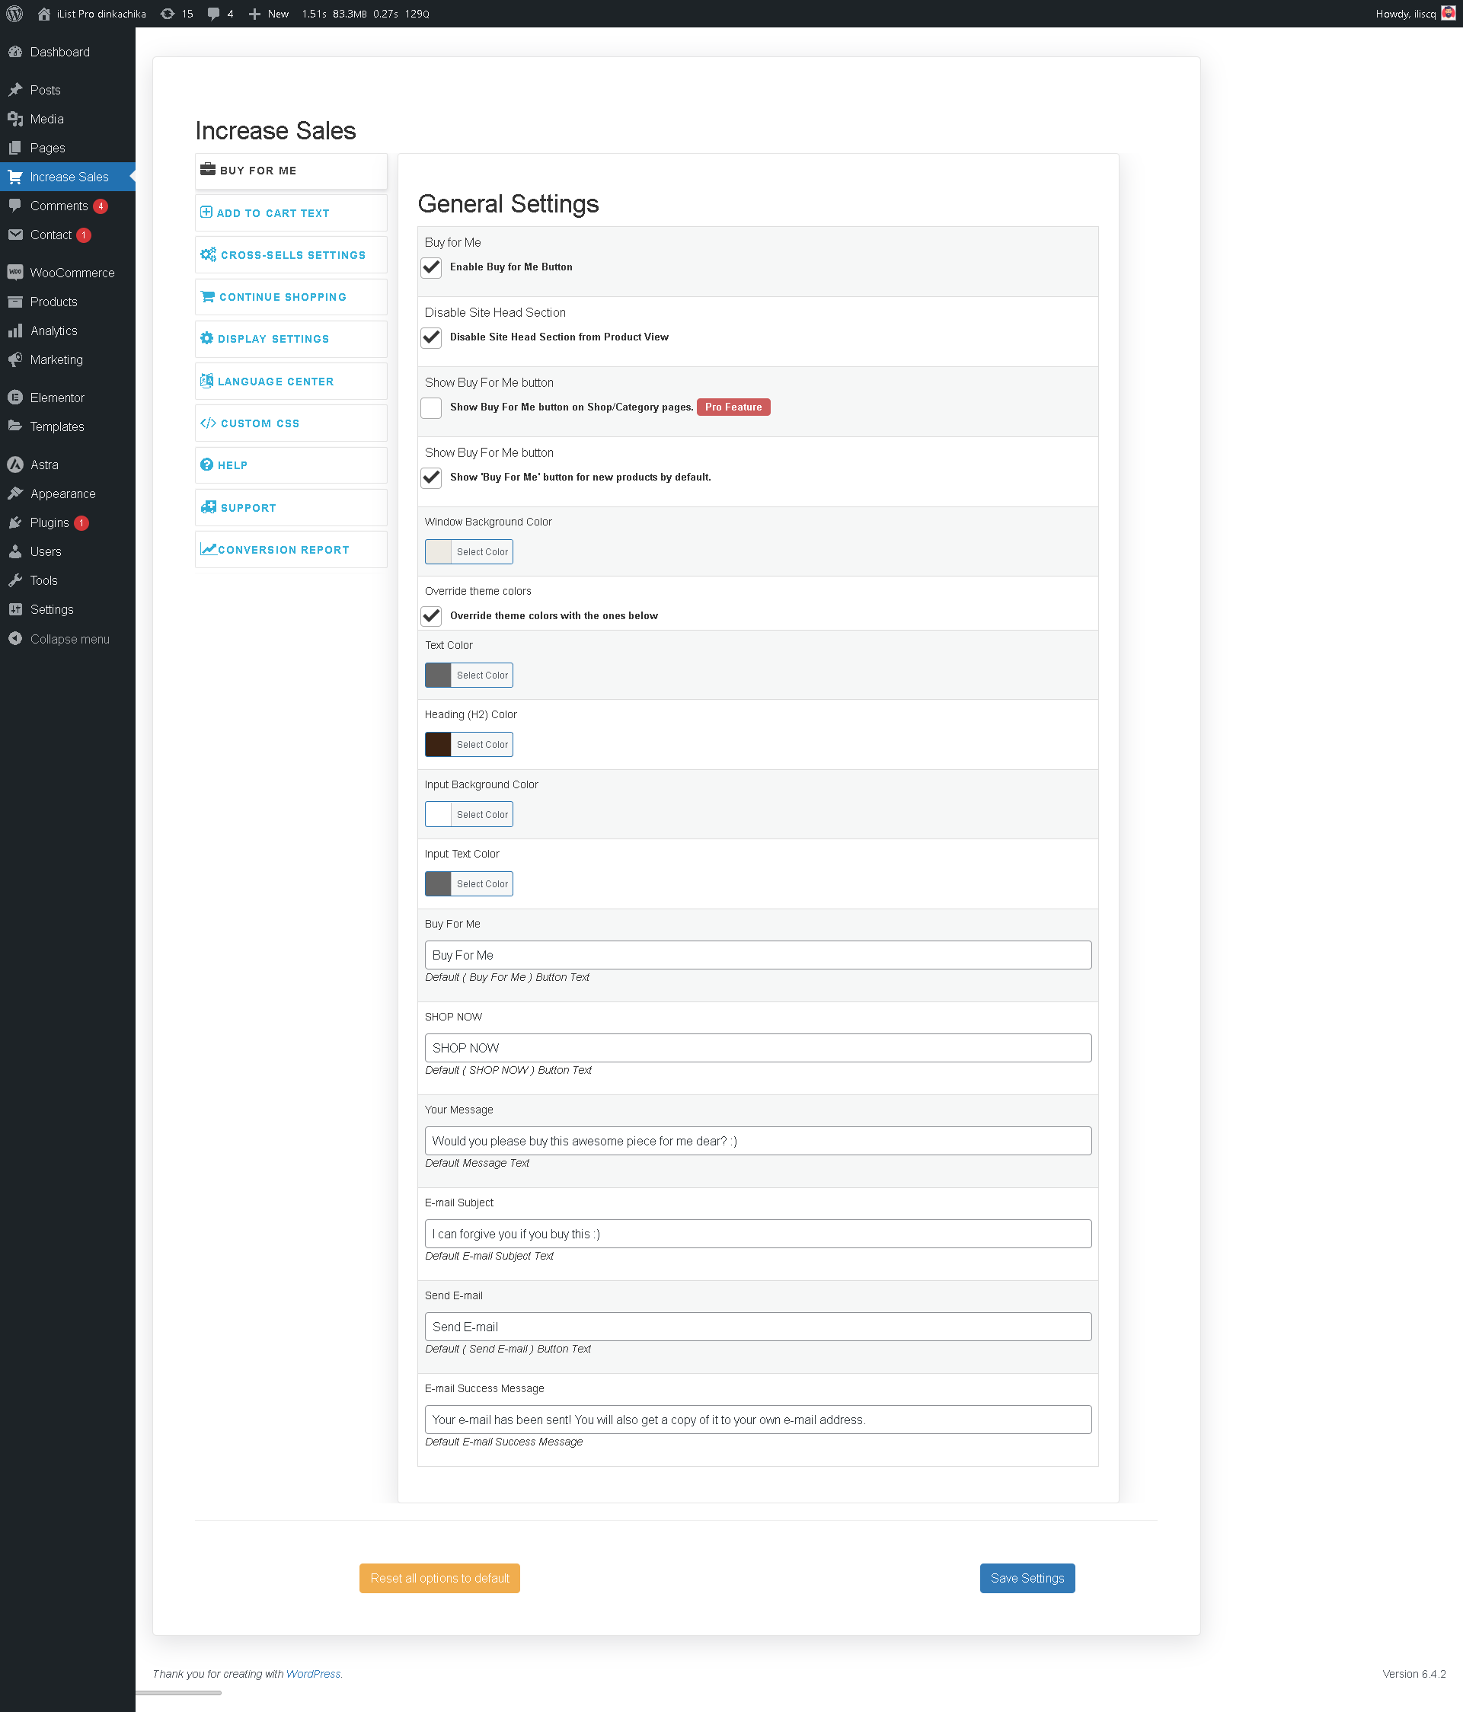Open the Window Background Color picker
The image size is (1463, 1712).
(x=468, y=552)
